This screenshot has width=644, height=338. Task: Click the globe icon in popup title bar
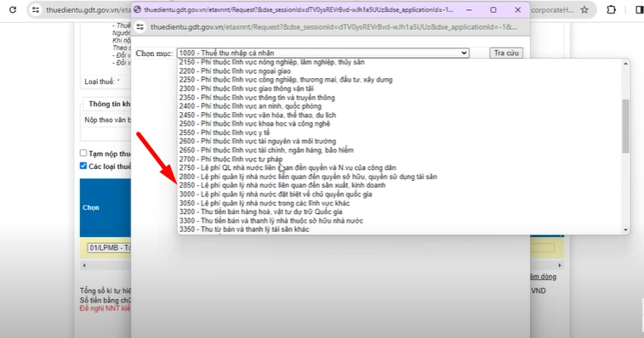pos(138,10)
